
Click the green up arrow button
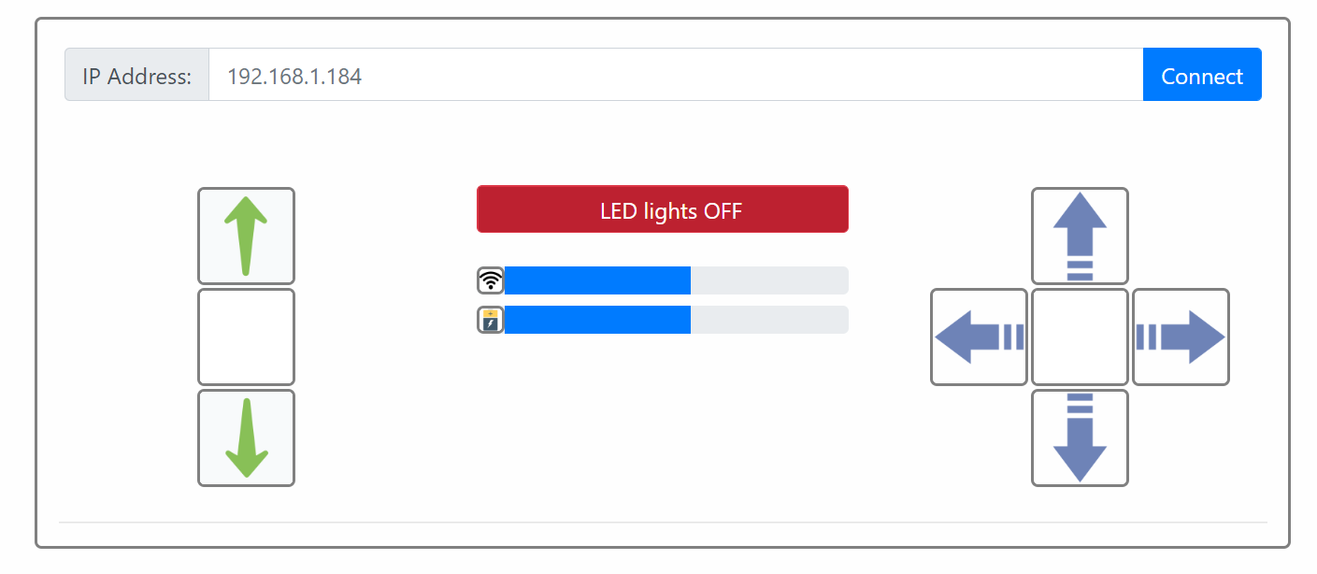(x=246, y=236)
